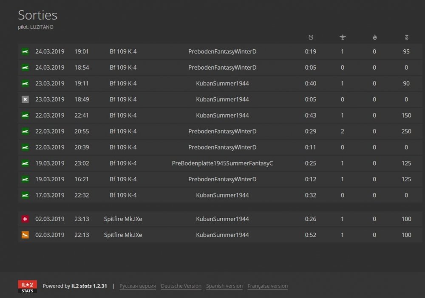Screen dimensions: 425x298
Task: Click the pilot name LUZITANO
Action: click(x=42, y=27)
